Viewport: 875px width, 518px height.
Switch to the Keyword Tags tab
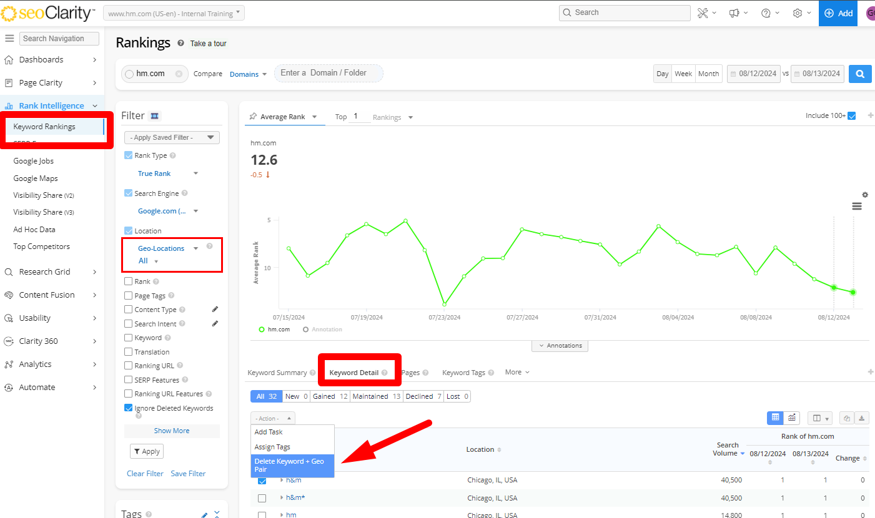pos(463,373)
